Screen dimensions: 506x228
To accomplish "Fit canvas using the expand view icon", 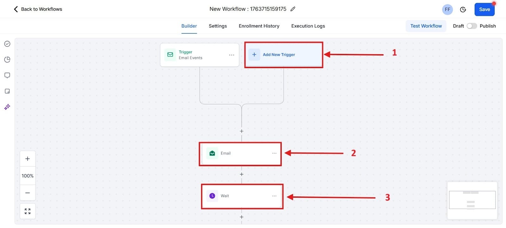I will (28, 211).
